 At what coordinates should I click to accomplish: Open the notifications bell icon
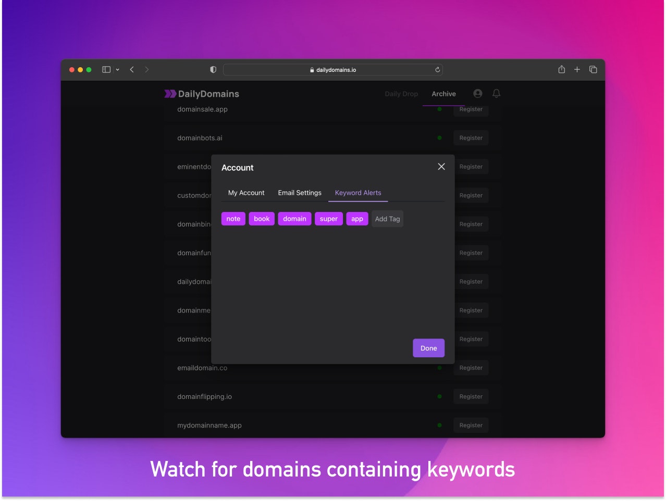click(x=496, y=94)
